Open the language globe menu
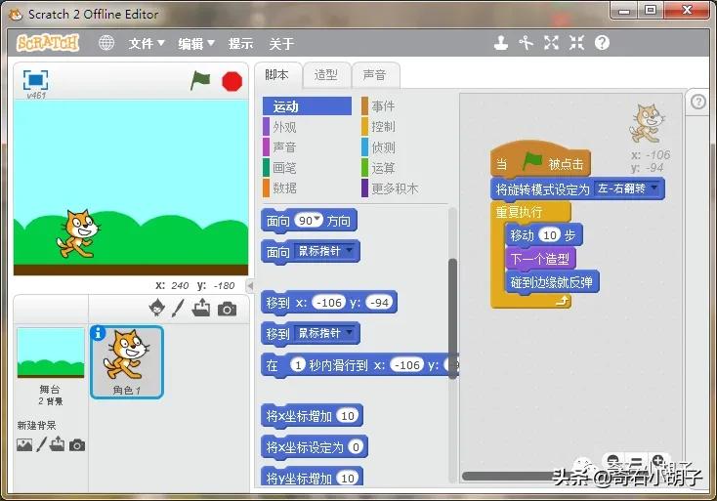Screen dimensions: 717x501 [106, 43]
